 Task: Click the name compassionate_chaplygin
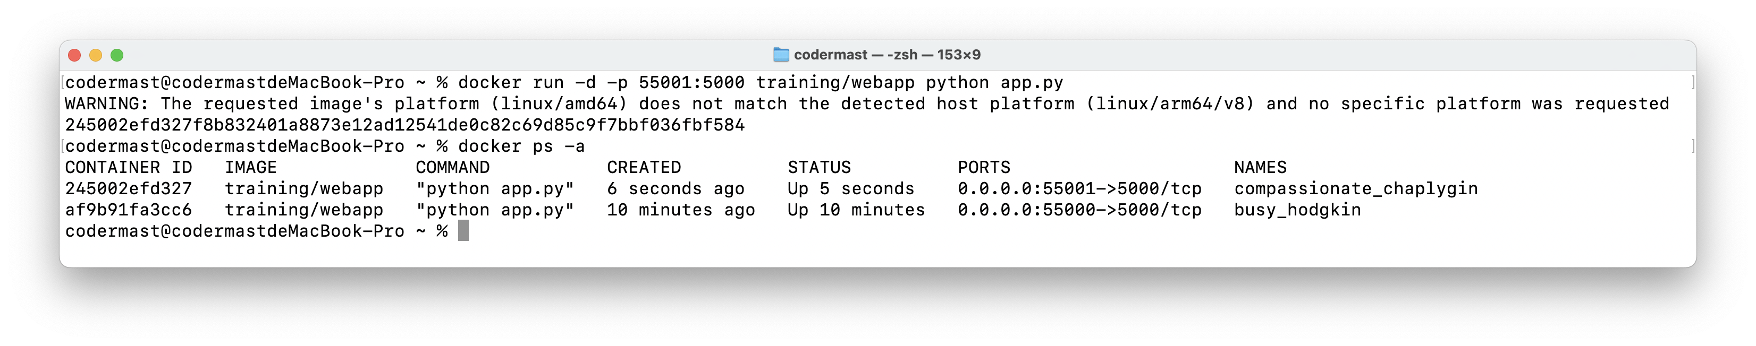(x=1356, y=189)
